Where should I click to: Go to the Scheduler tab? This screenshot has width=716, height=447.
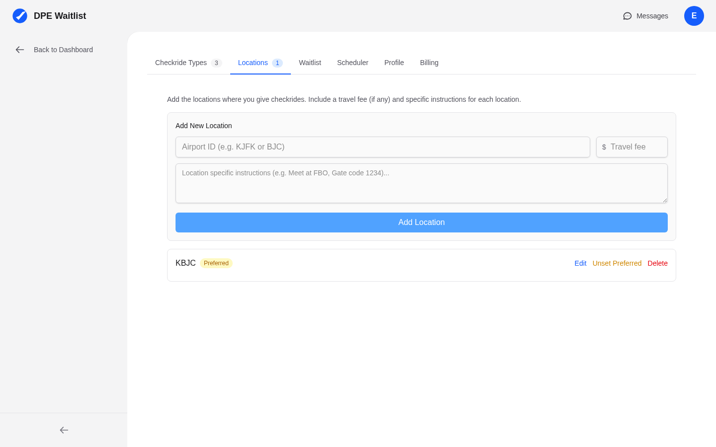coord(353,63)
